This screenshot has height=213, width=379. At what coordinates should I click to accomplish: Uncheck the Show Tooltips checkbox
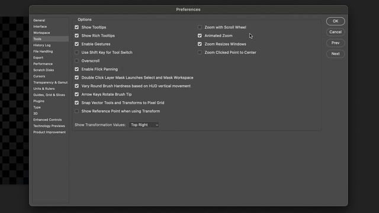click(76, 27)
